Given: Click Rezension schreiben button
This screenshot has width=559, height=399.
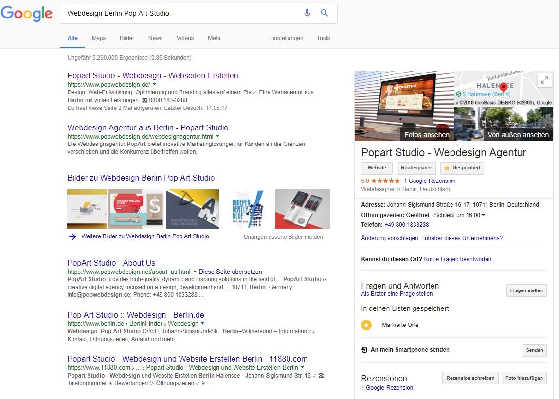Looking at the screenshot, I should (470, 378).
